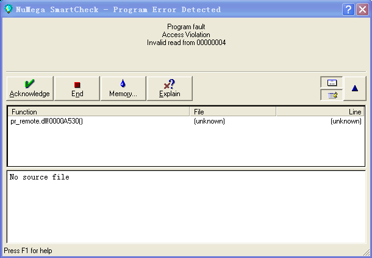Click the SmartCheck lightbulb title icon
This screenshot has width=372, height=258.
(9, 9)
